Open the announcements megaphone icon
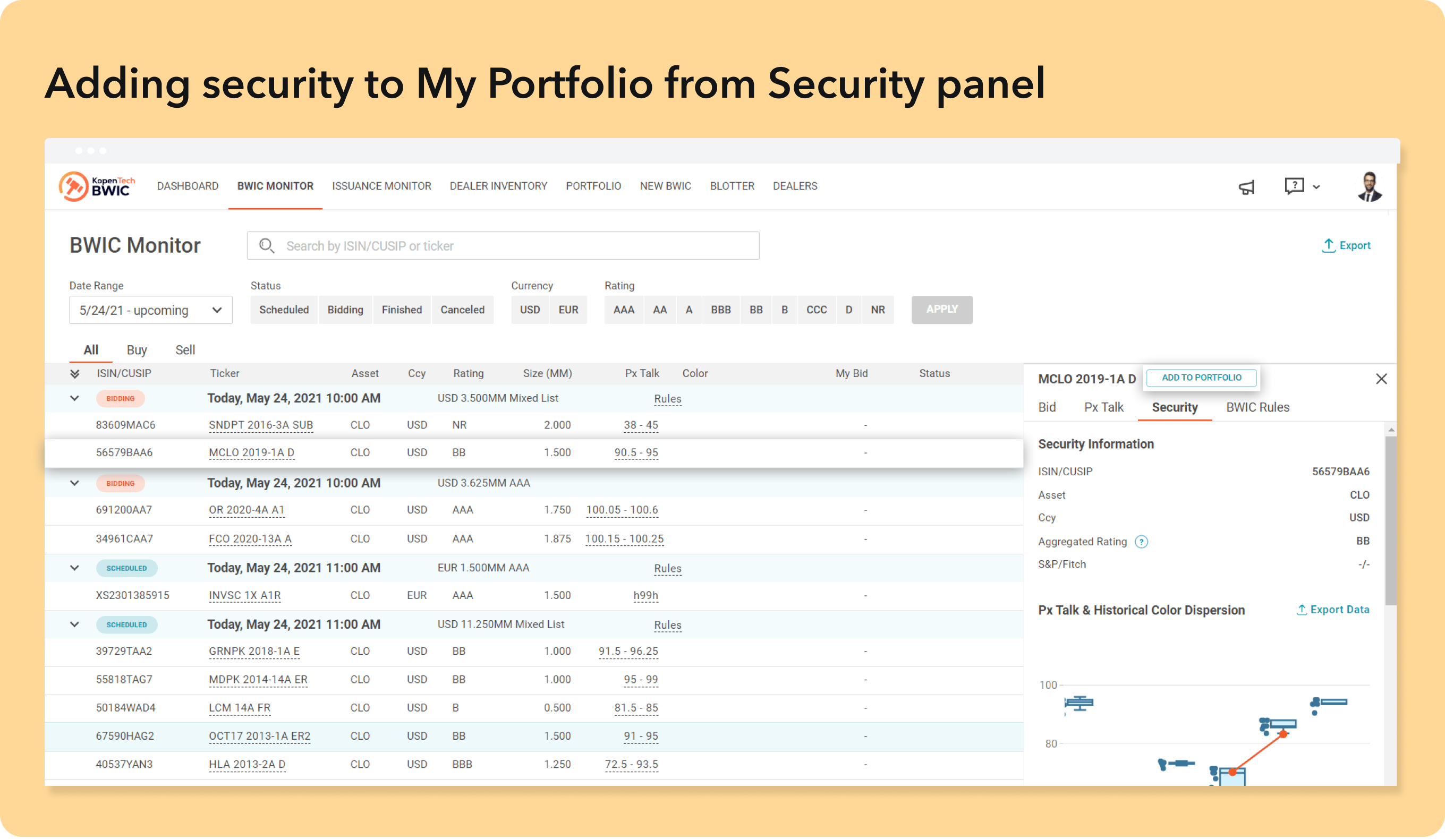1445x839 pixels. coord(1247,187)
